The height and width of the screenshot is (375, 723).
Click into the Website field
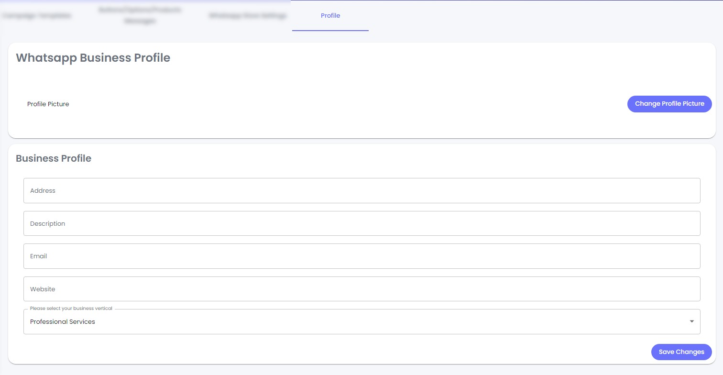click(x=362, y=289)
